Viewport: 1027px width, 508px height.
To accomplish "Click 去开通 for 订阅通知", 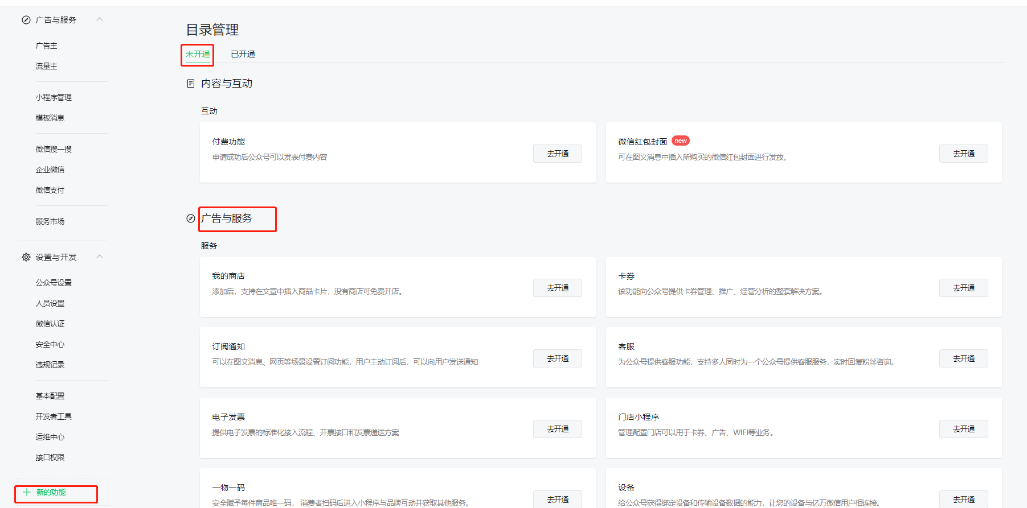I will pyautogui.click(x=558, y=358).
